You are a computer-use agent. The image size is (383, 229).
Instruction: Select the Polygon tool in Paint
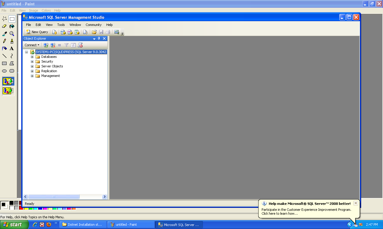pos(12,63)
